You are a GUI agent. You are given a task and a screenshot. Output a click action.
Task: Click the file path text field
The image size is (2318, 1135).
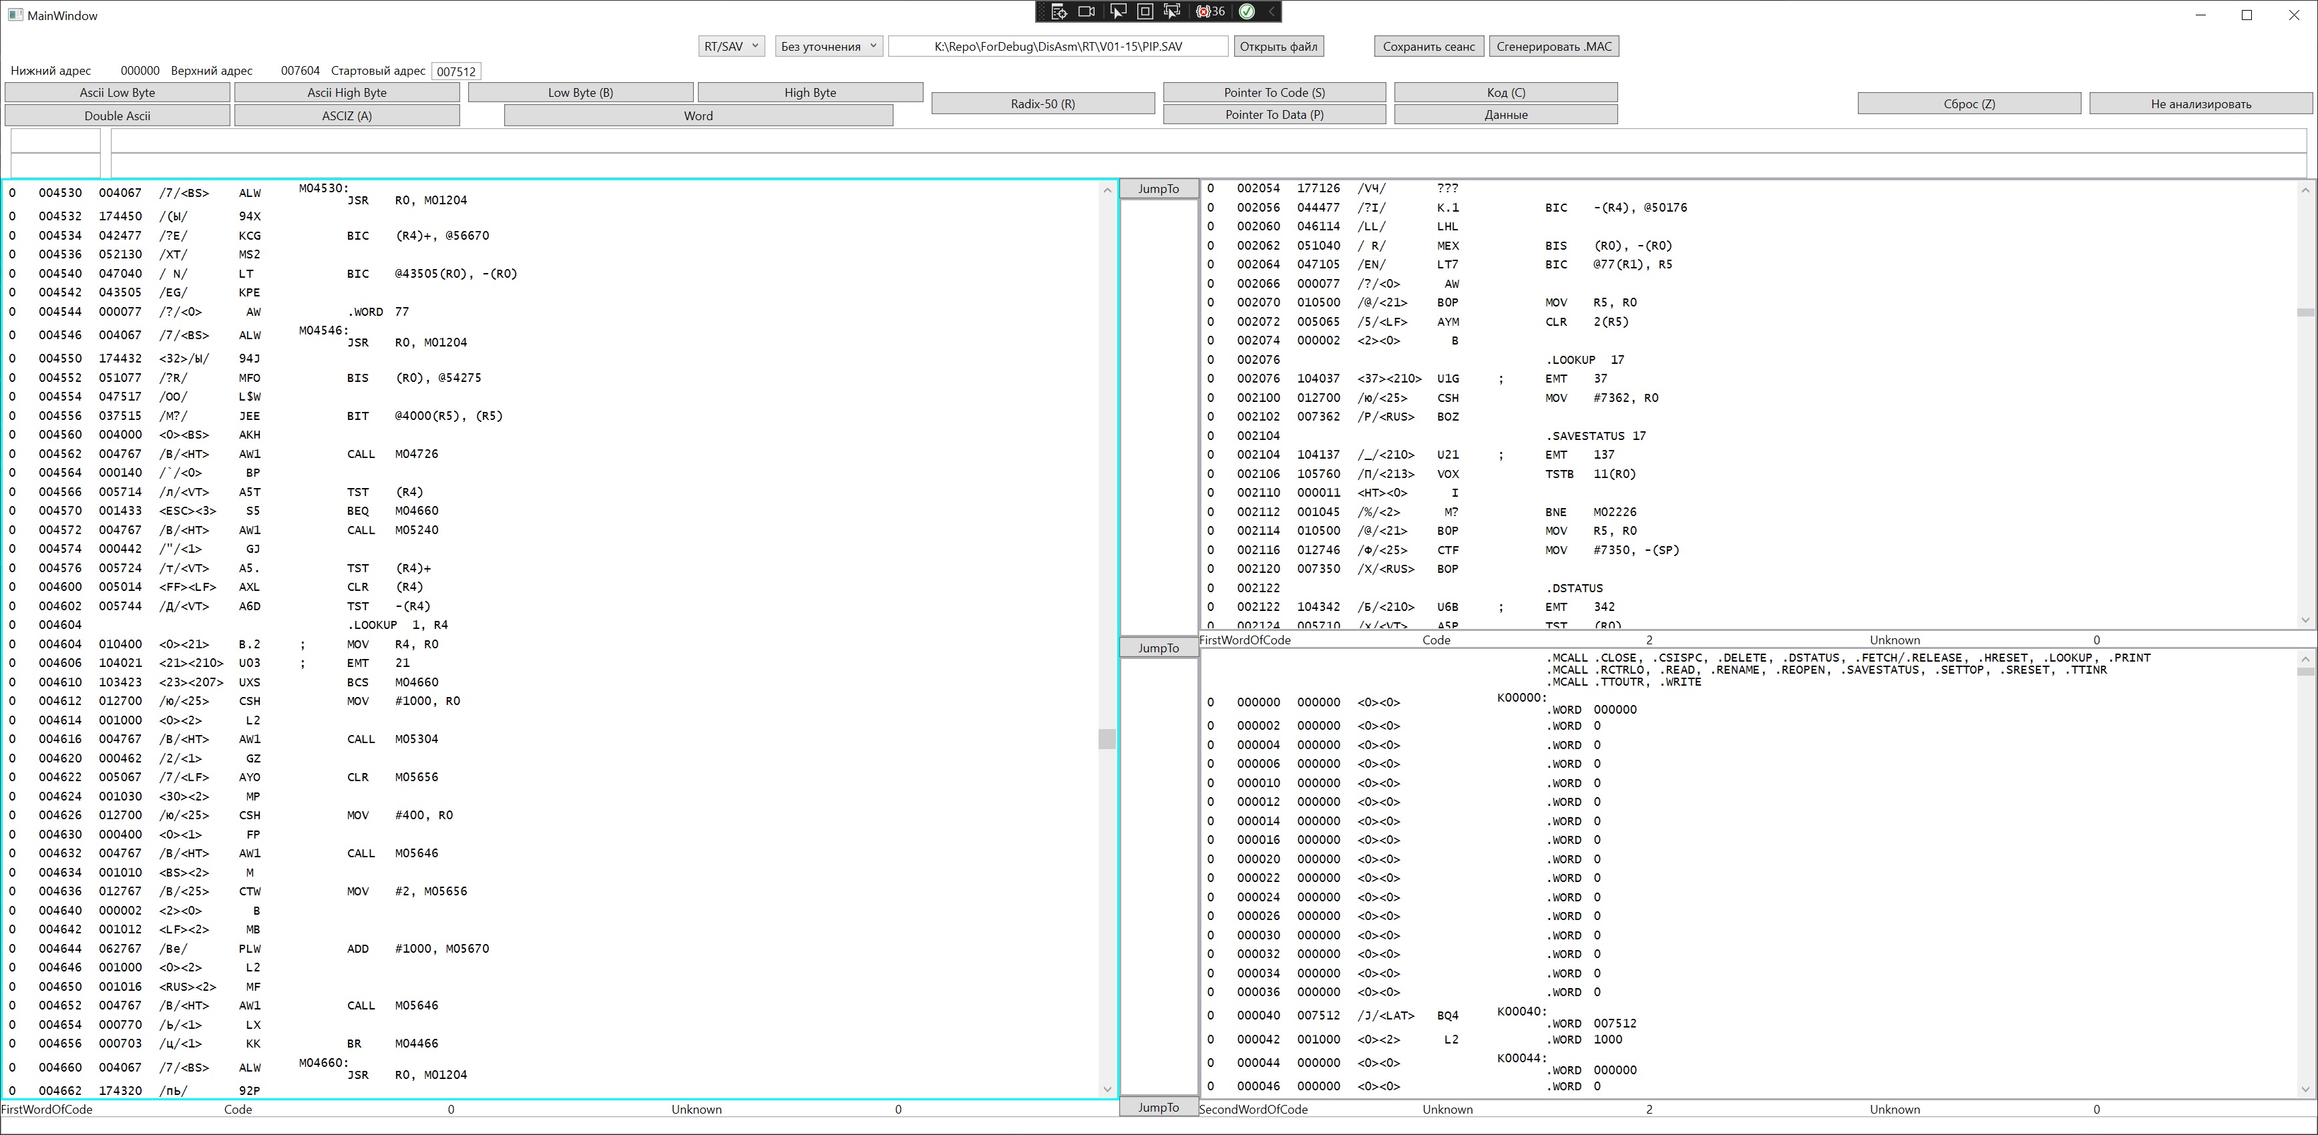click(x=1057, y=47)
